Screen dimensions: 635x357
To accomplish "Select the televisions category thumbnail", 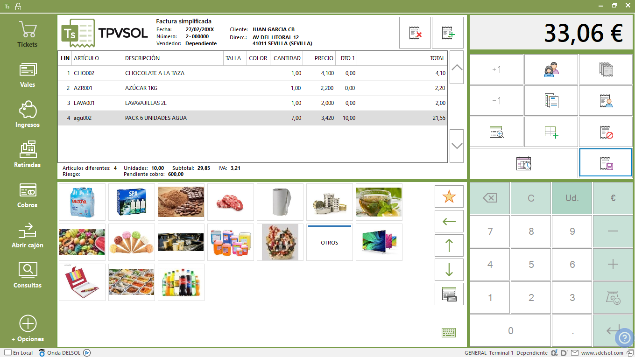I will tap(379, 242).
